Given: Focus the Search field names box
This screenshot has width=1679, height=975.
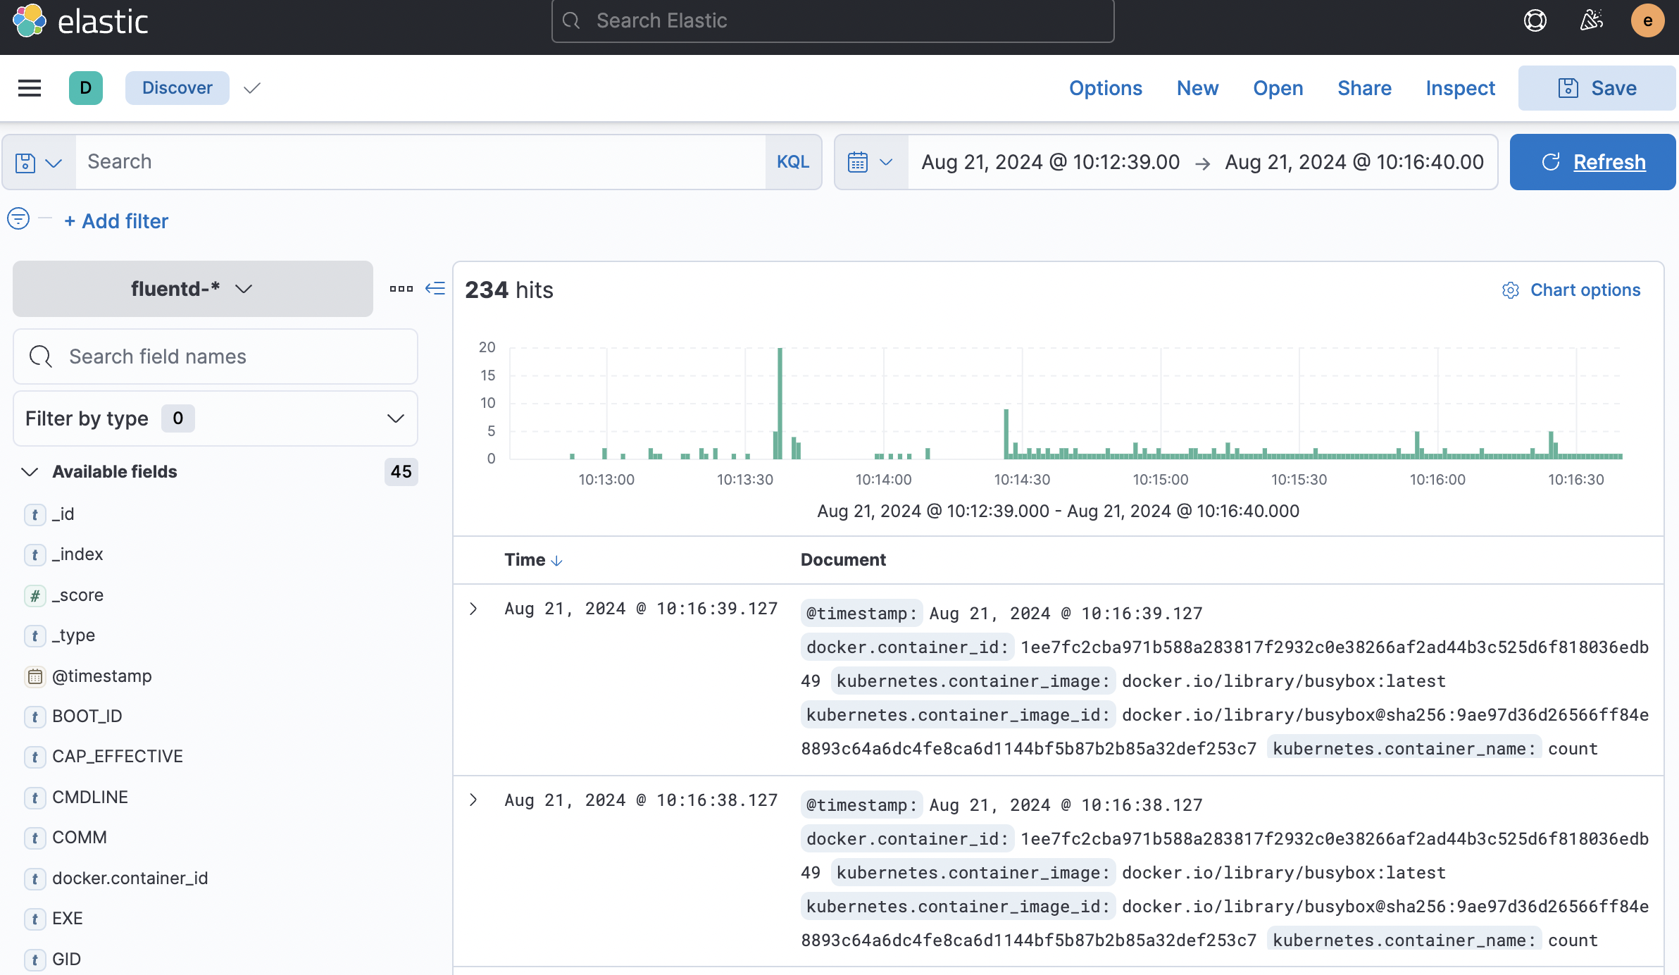Looking at the screenshot, I should pyautogui.click(x=216, y=356).
